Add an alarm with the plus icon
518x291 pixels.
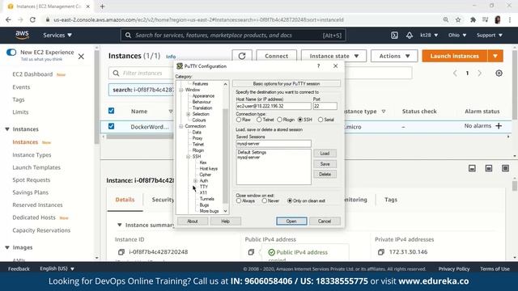(x=499, y=126)
